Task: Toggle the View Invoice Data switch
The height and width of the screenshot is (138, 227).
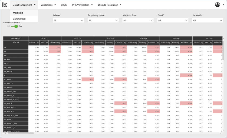Action: pyautogui.click(x=14, y=26)
